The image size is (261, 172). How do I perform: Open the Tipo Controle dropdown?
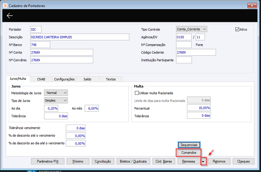192,29
